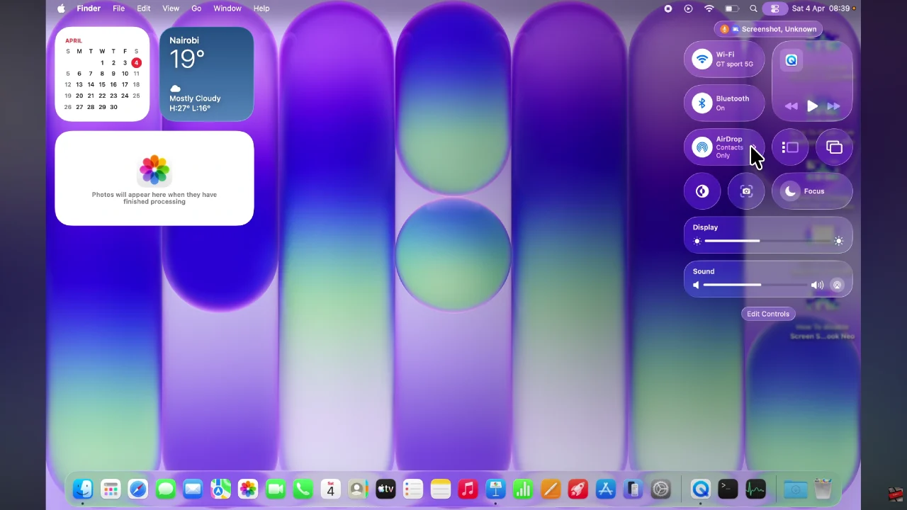
Task: Open the Window menu
Action: pyautogui.click(x=227, y=8)
